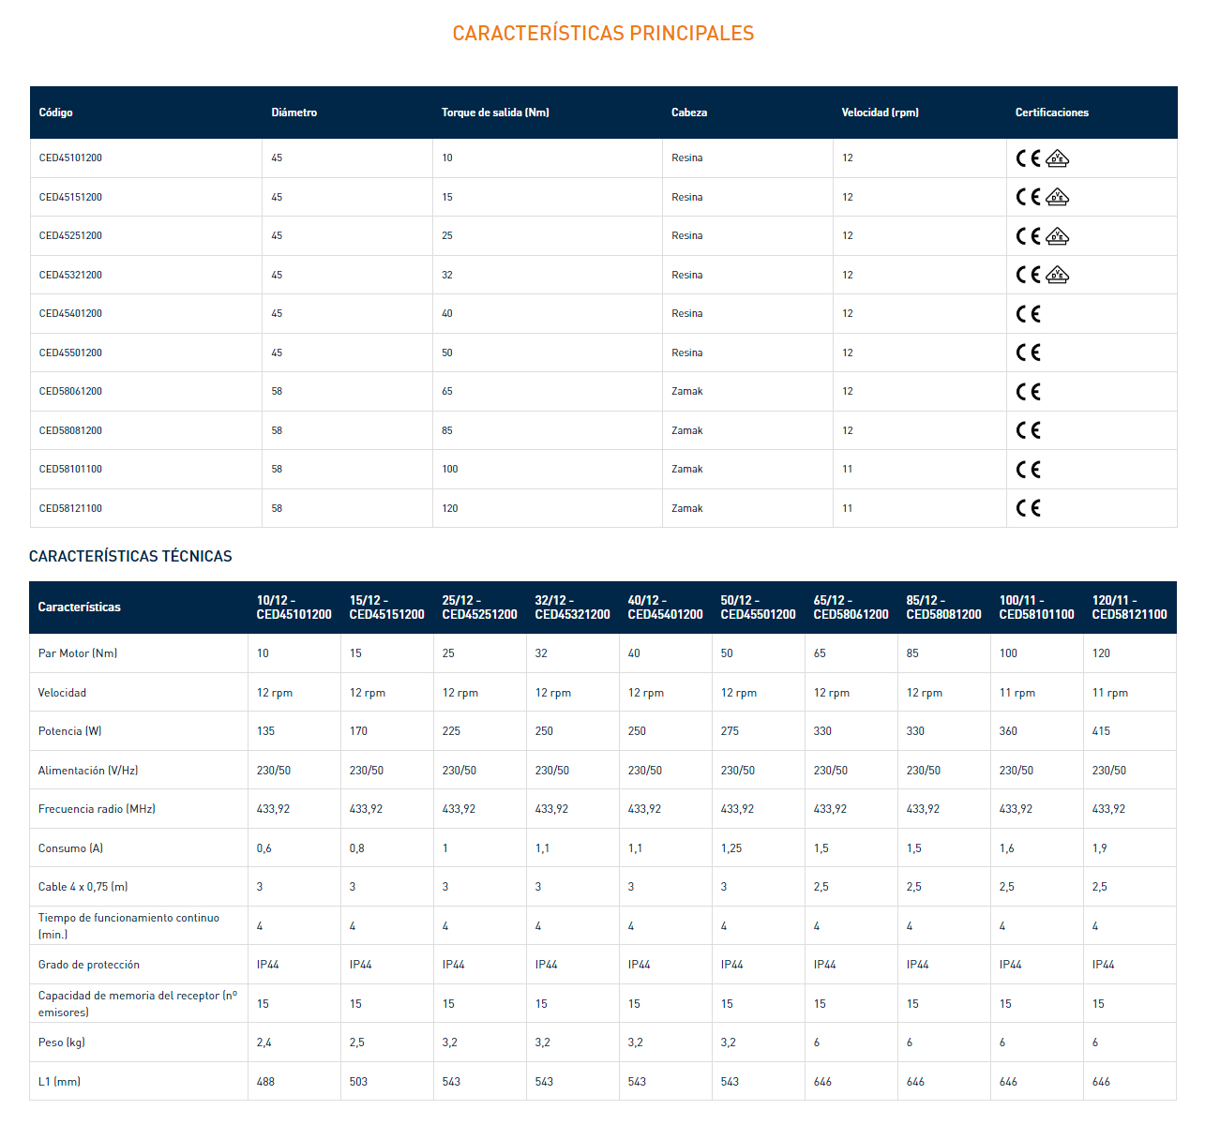Click the CE certification icon for CED58101100
The width and height of the screenshot is (1205, 1125).
[1028, 470]
